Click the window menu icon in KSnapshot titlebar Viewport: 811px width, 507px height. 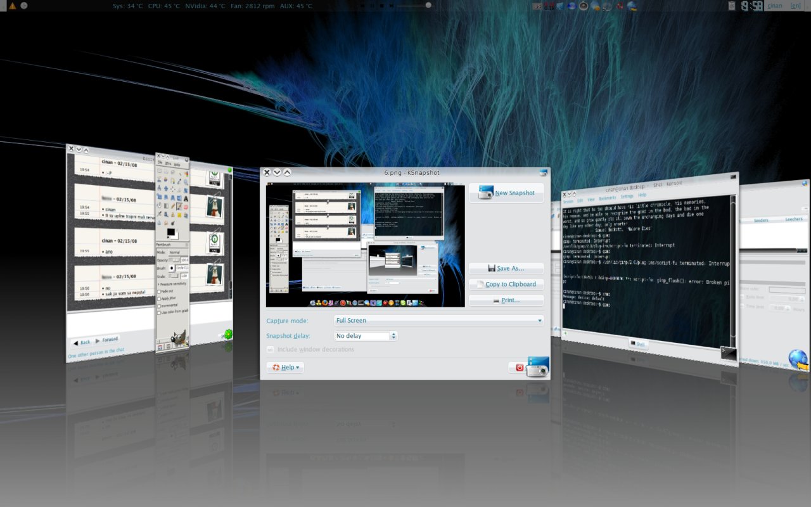tap(543, 172)
